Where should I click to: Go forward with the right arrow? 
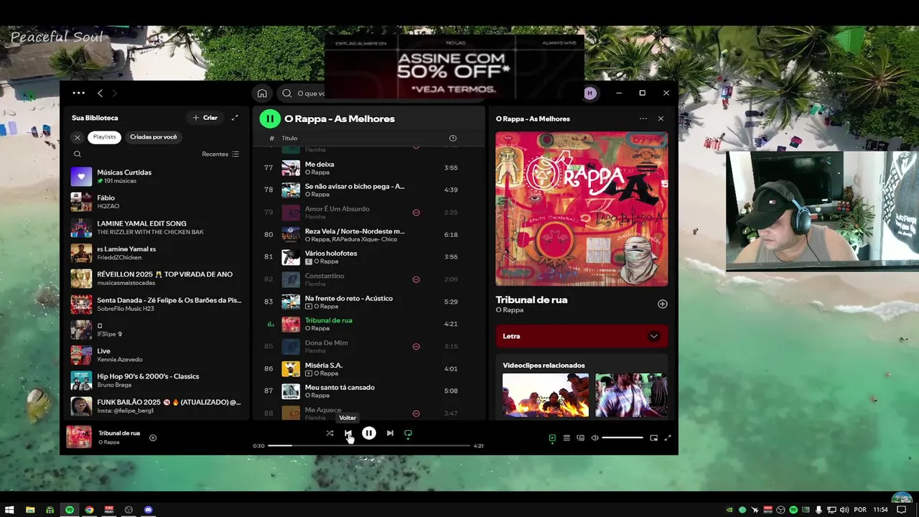[x=114, y=93]
